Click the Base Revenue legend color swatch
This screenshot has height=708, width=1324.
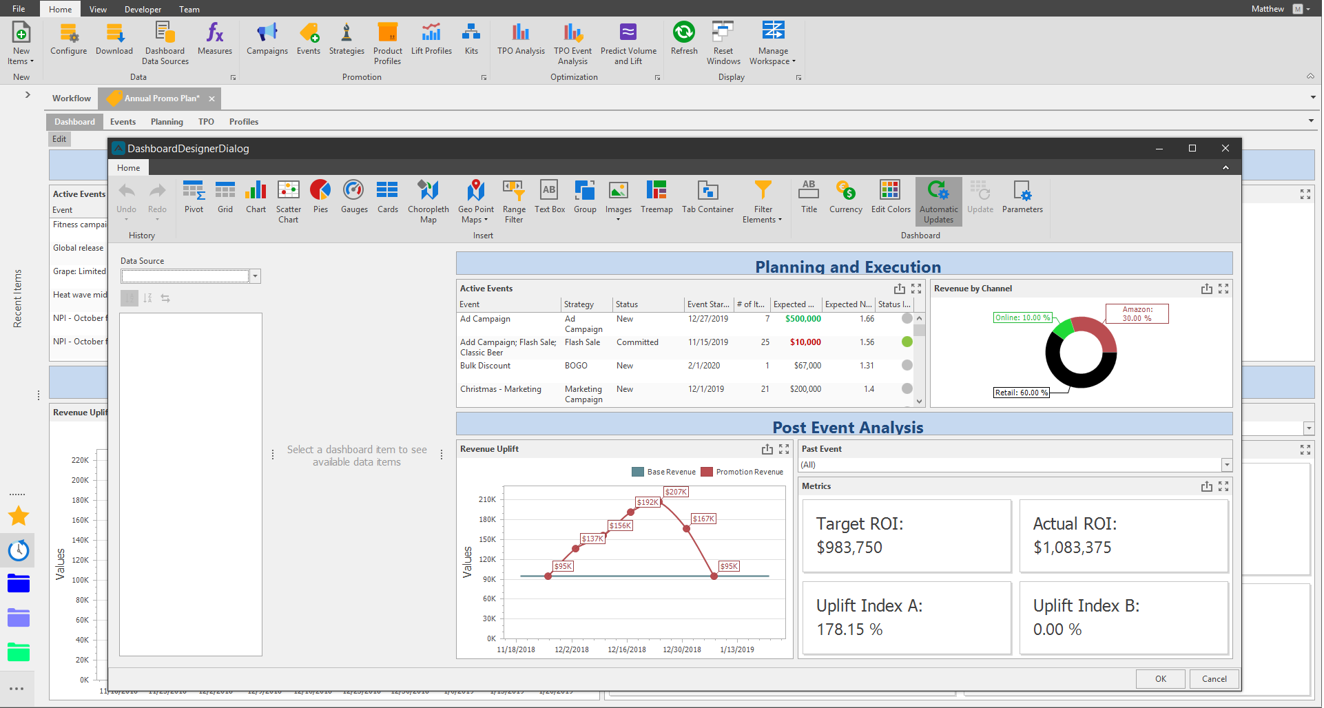pos(637,472)
